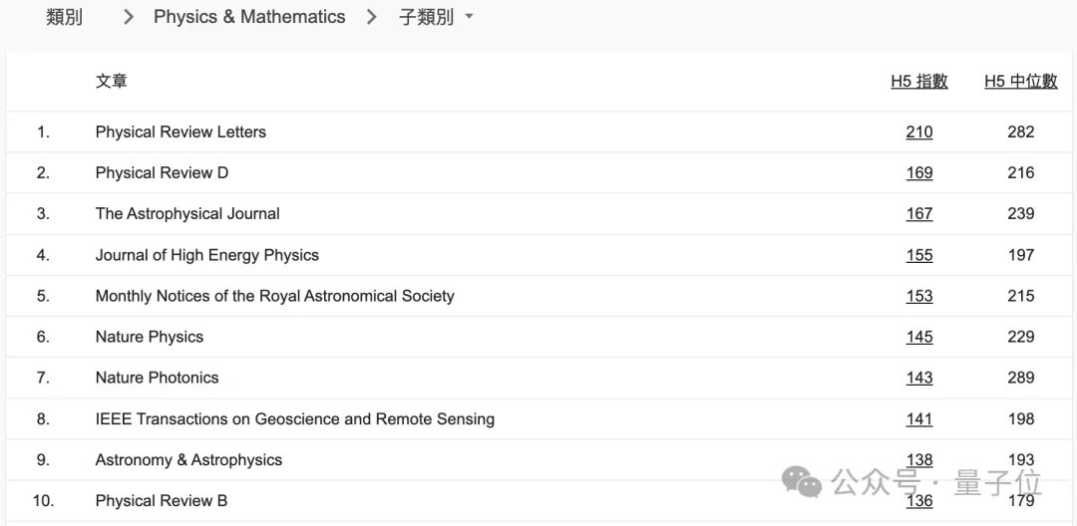Viewport: 1077px width, 526px height.
Task: Click h5-median value 239
Action: click(x=1021, y=214)
